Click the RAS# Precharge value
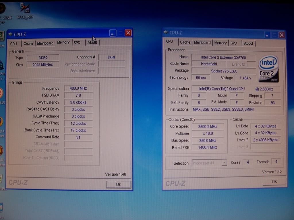The width and height of the screenshot is (294, 220). (x=78, y=116)
